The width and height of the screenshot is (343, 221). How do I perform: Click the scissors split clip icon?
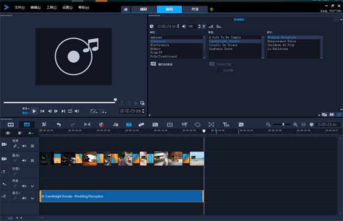coord(135,103)
